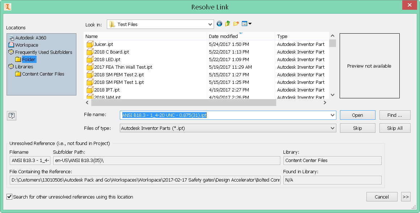420x213 pixels.
Task: Click vertical scrollbar down arrow
Action: [x=333, y=95]
